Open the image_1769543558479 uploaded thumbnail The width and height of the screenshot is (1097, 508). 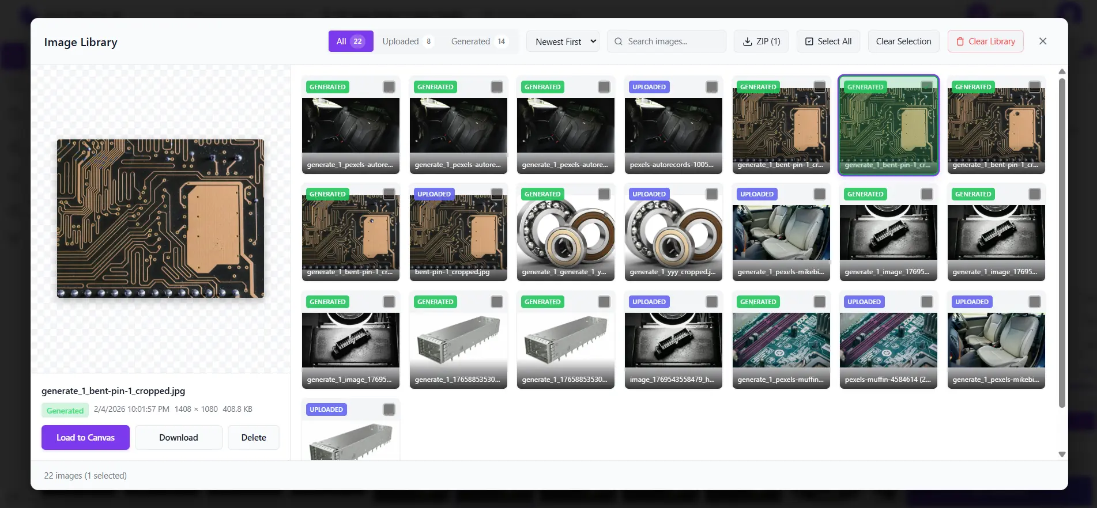(x=673, y=340)
